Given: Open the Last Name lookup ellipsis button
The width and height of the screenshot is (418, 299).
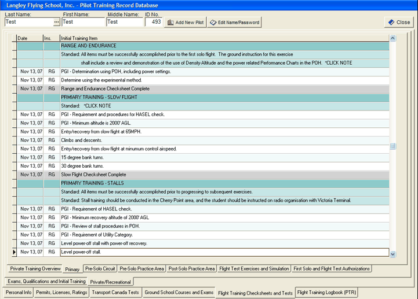Looking at the screenshot, I should coord(56,22).
